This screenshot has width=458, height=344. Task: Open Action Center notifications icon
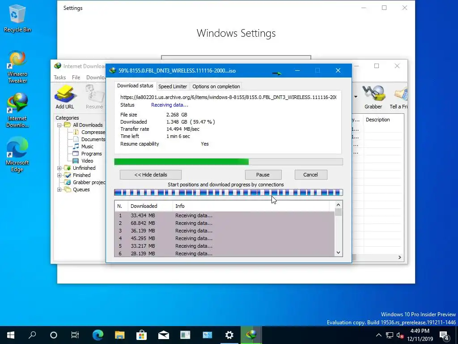(444, 335)
